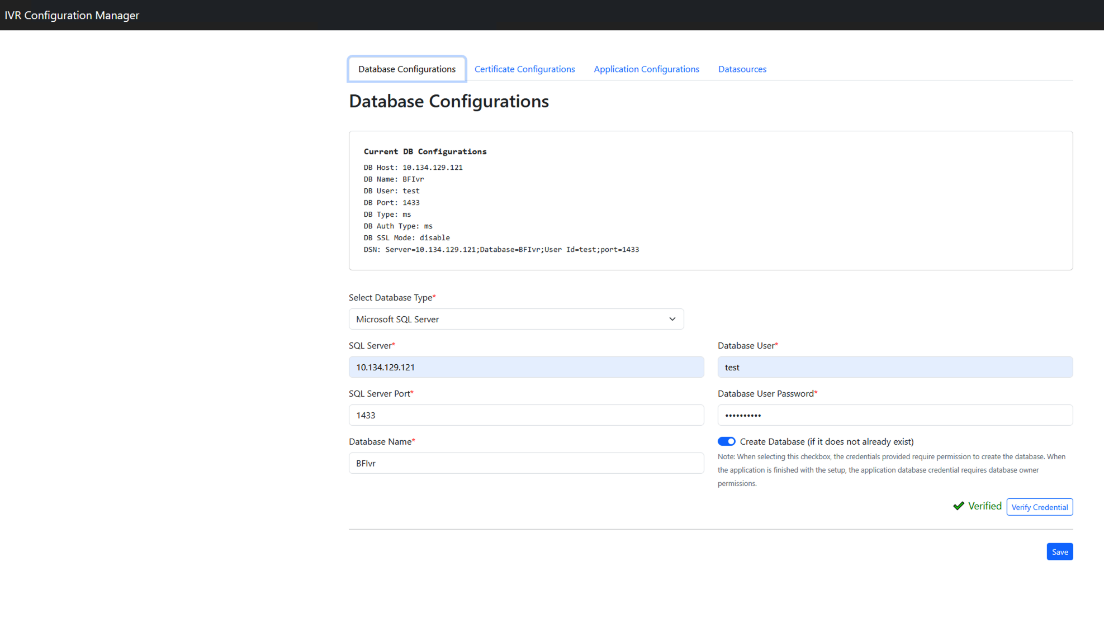
Task: Focus the Database User Password field
Action: pyautogui.click(x=894, y=415)
